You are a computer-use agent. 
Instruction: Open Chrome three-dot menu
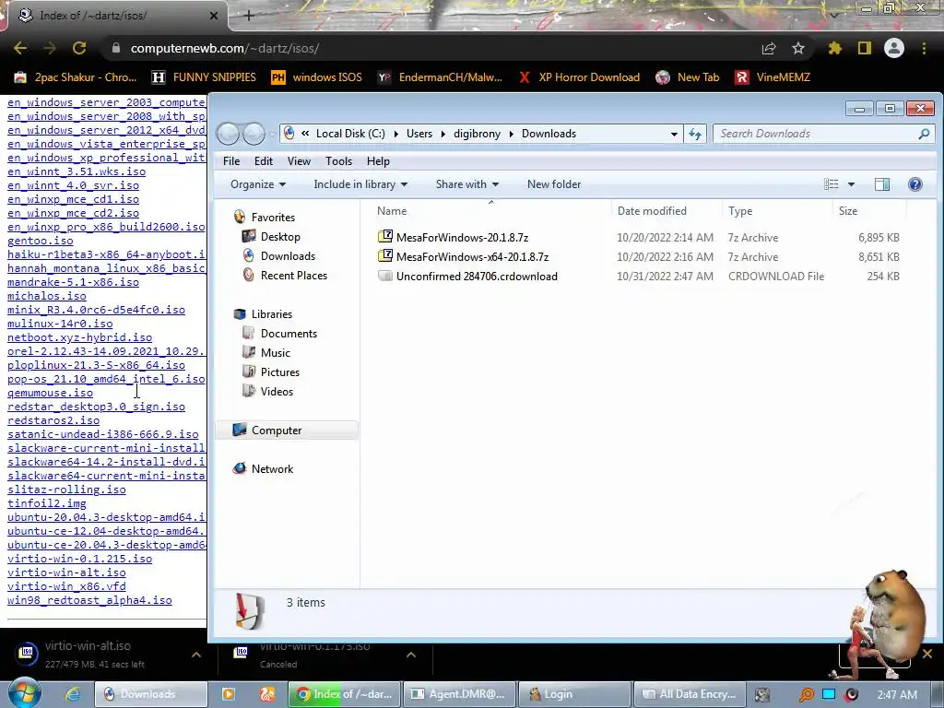[x=924, y=48]
